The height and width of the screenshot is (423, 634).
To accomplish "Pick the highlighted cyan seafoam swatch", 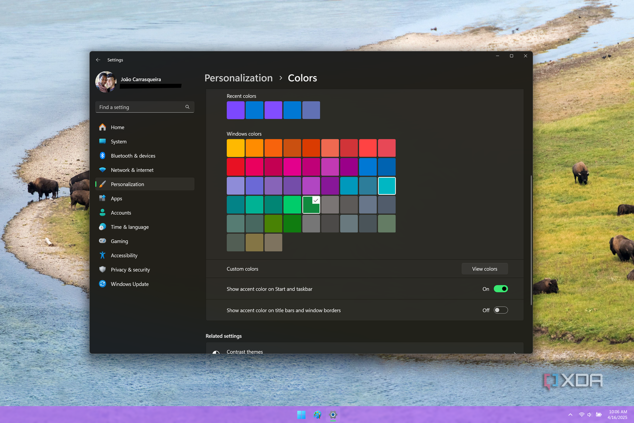I will click(x=387, y=185).
